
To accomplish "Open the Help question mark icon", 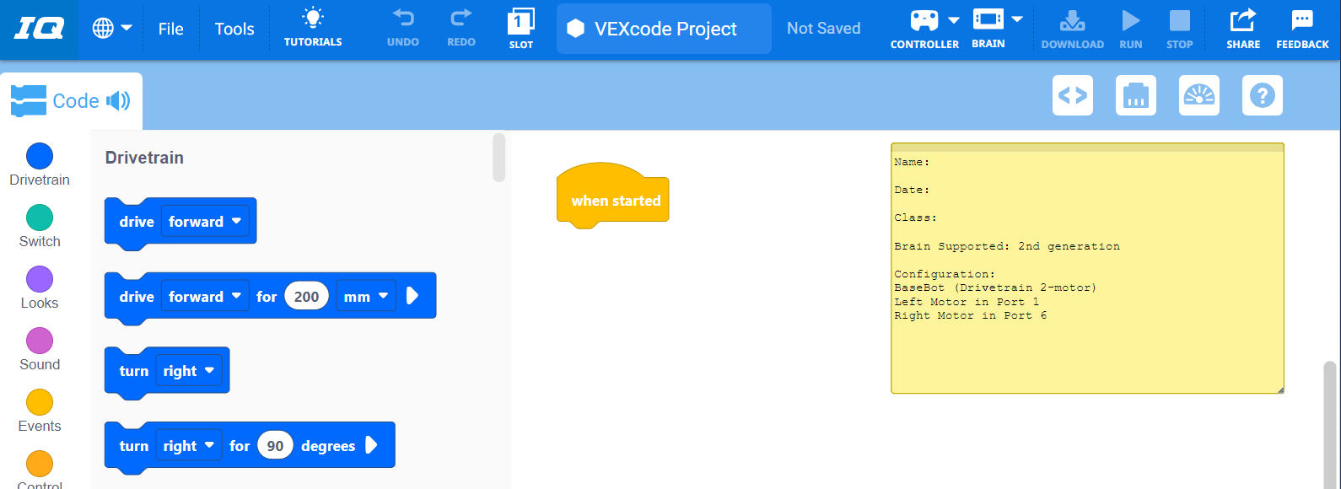I will (x=1263, y=95).
